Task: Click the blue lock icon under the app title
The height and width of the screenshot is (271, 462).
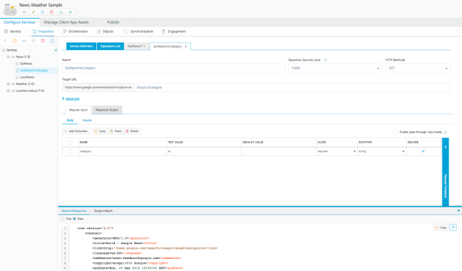Action: (x=43, y=12)
